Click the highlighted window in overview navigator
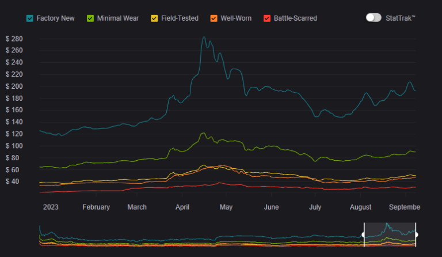 [390, 235]
